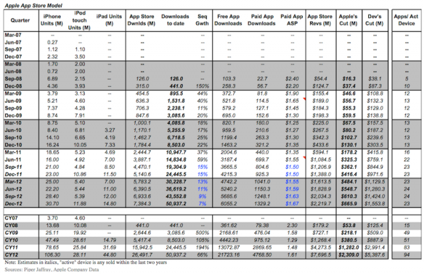
Task: Click the blue '$1.67' ASP estimate
Action: (292, 204)
